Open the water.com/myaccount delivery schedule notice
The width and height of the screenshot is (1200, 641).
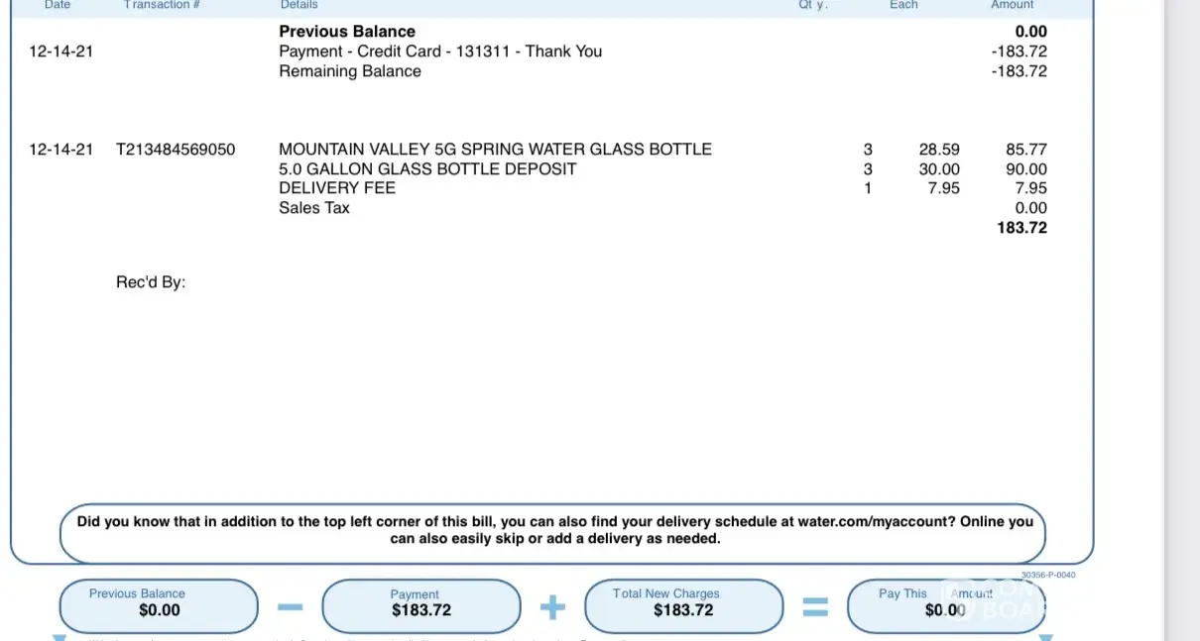[554, 530]
